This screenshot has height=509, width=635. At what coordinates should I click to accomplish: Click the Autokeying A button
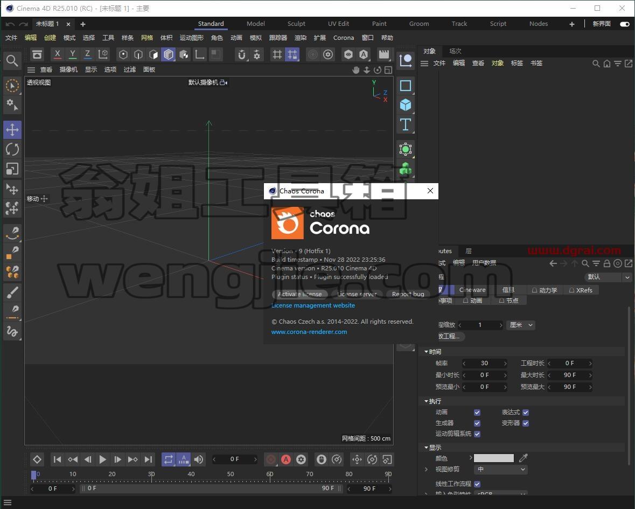pyautogui.click(x=286, y=459)
